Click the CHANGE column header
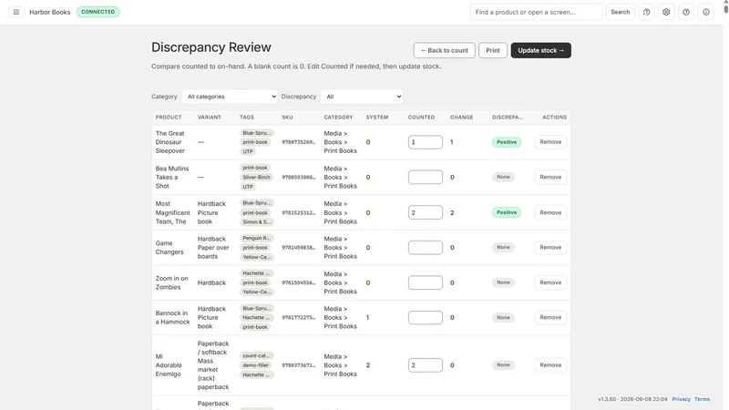This screenshot has width=729, height=410. coord(462,118)
